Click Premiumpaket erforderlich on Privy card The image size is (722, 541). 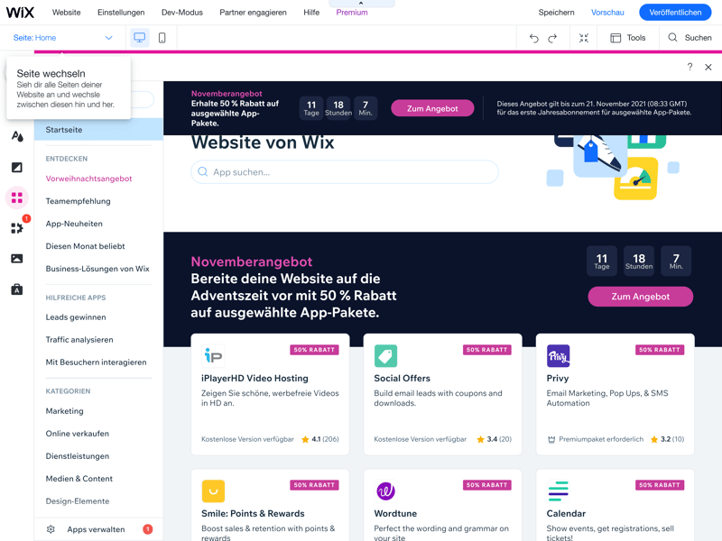click(596, 439)
